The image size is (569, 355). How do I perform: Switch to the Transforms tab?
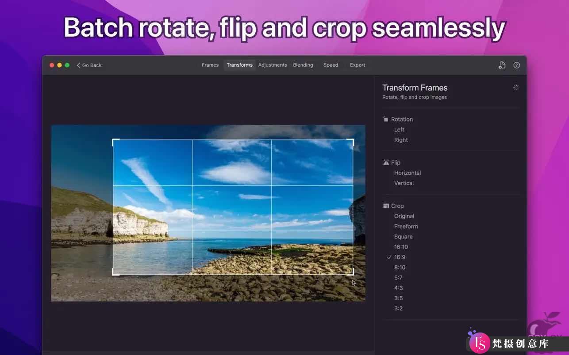point(239,65)
